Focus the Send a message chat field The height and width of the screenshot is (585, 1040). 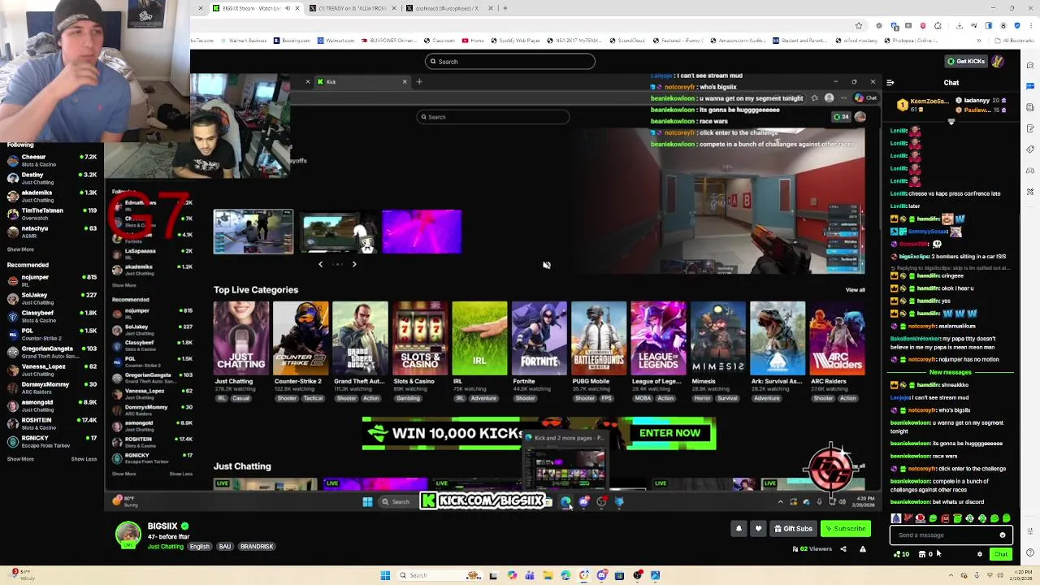951,535
